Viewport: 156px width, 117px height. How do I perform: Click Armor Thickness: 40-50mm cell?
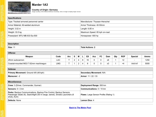pyautogui.click(x=116, y=25)
